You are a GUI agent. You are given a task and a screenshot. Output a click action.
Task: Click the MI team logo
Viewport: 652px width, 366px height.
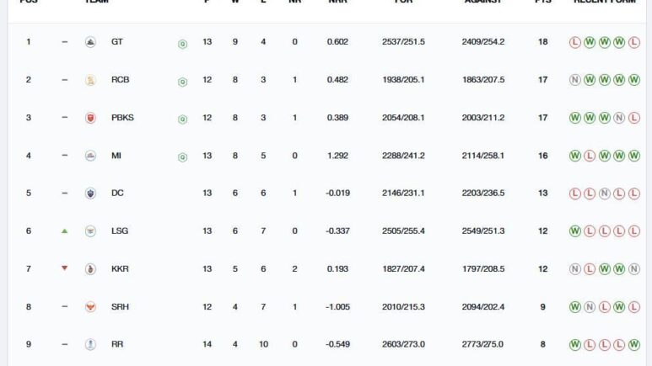click(x=90, y=156)
